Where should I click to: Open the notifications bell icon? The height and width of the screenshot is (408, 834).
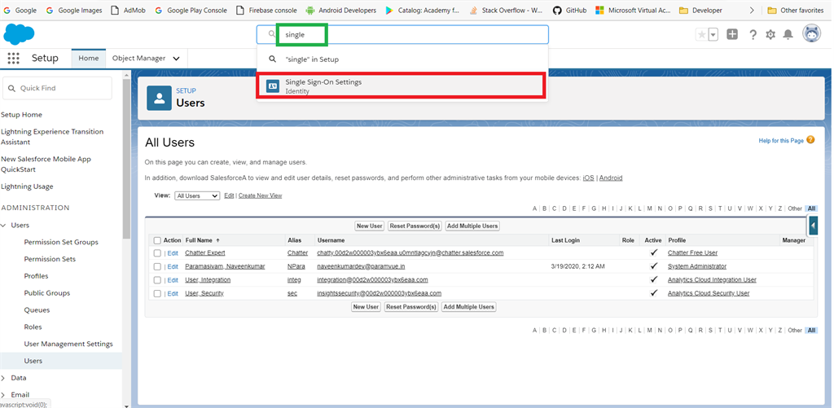click(x=788, y=34)
